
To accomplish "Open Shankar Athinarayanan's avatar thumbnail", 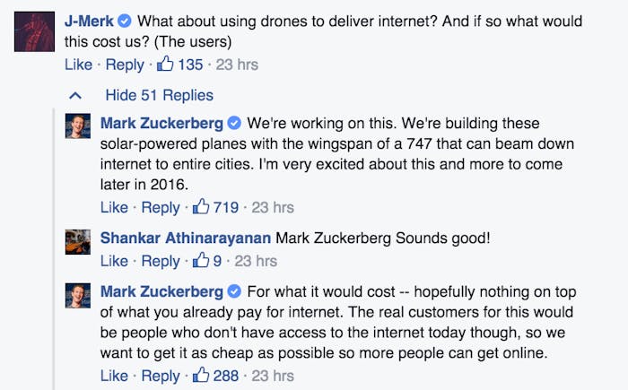I will tap(78, 242).
